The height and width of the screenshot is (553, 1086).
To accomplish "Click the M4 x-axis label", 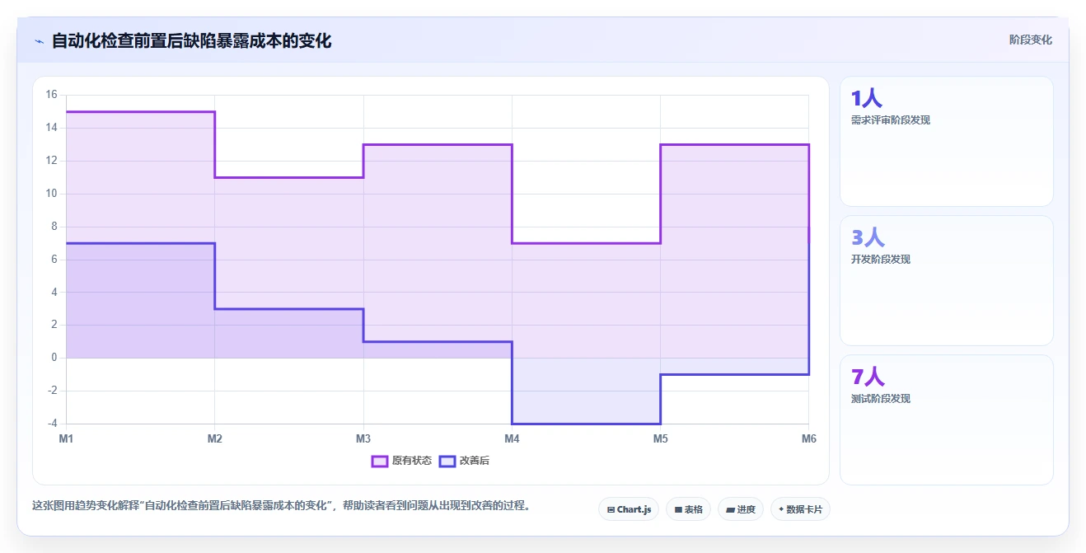I will [x=512, y=438].
